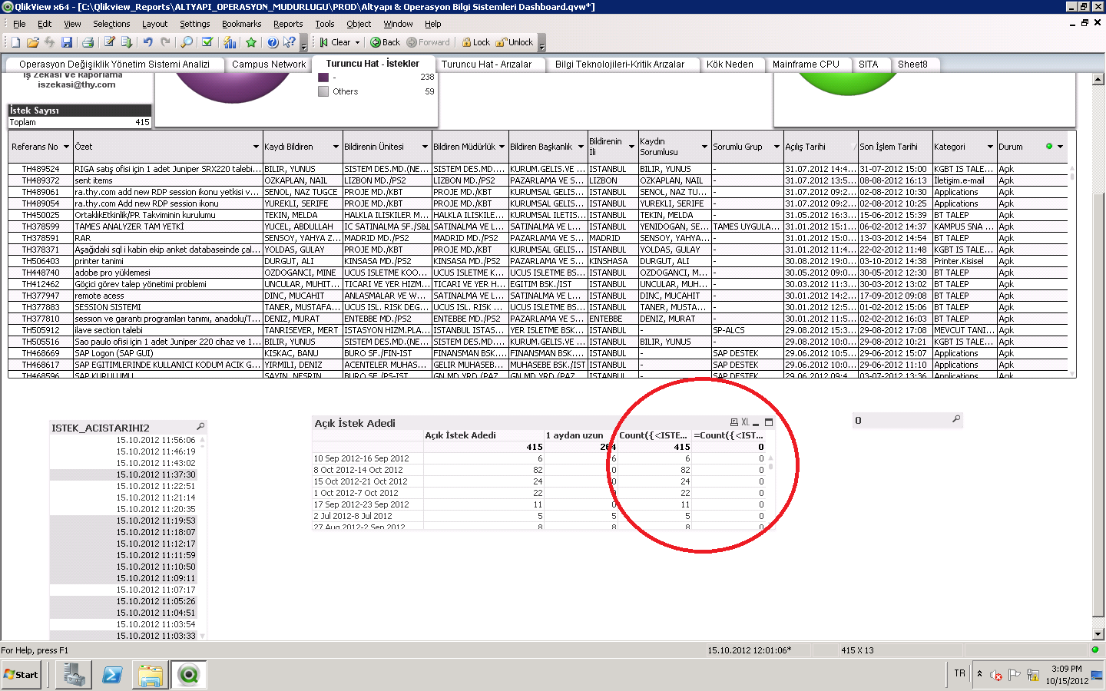
Task: Open Server Manager from the taskbar
Action: coord(75,675)
